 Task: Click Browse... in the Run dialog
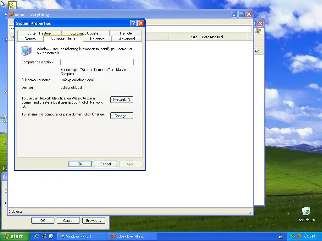coord(94,221)
